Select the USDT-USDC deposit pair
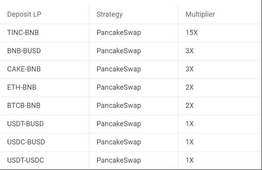The height and width of the screenshot is (170, 262). click(26, 160)
